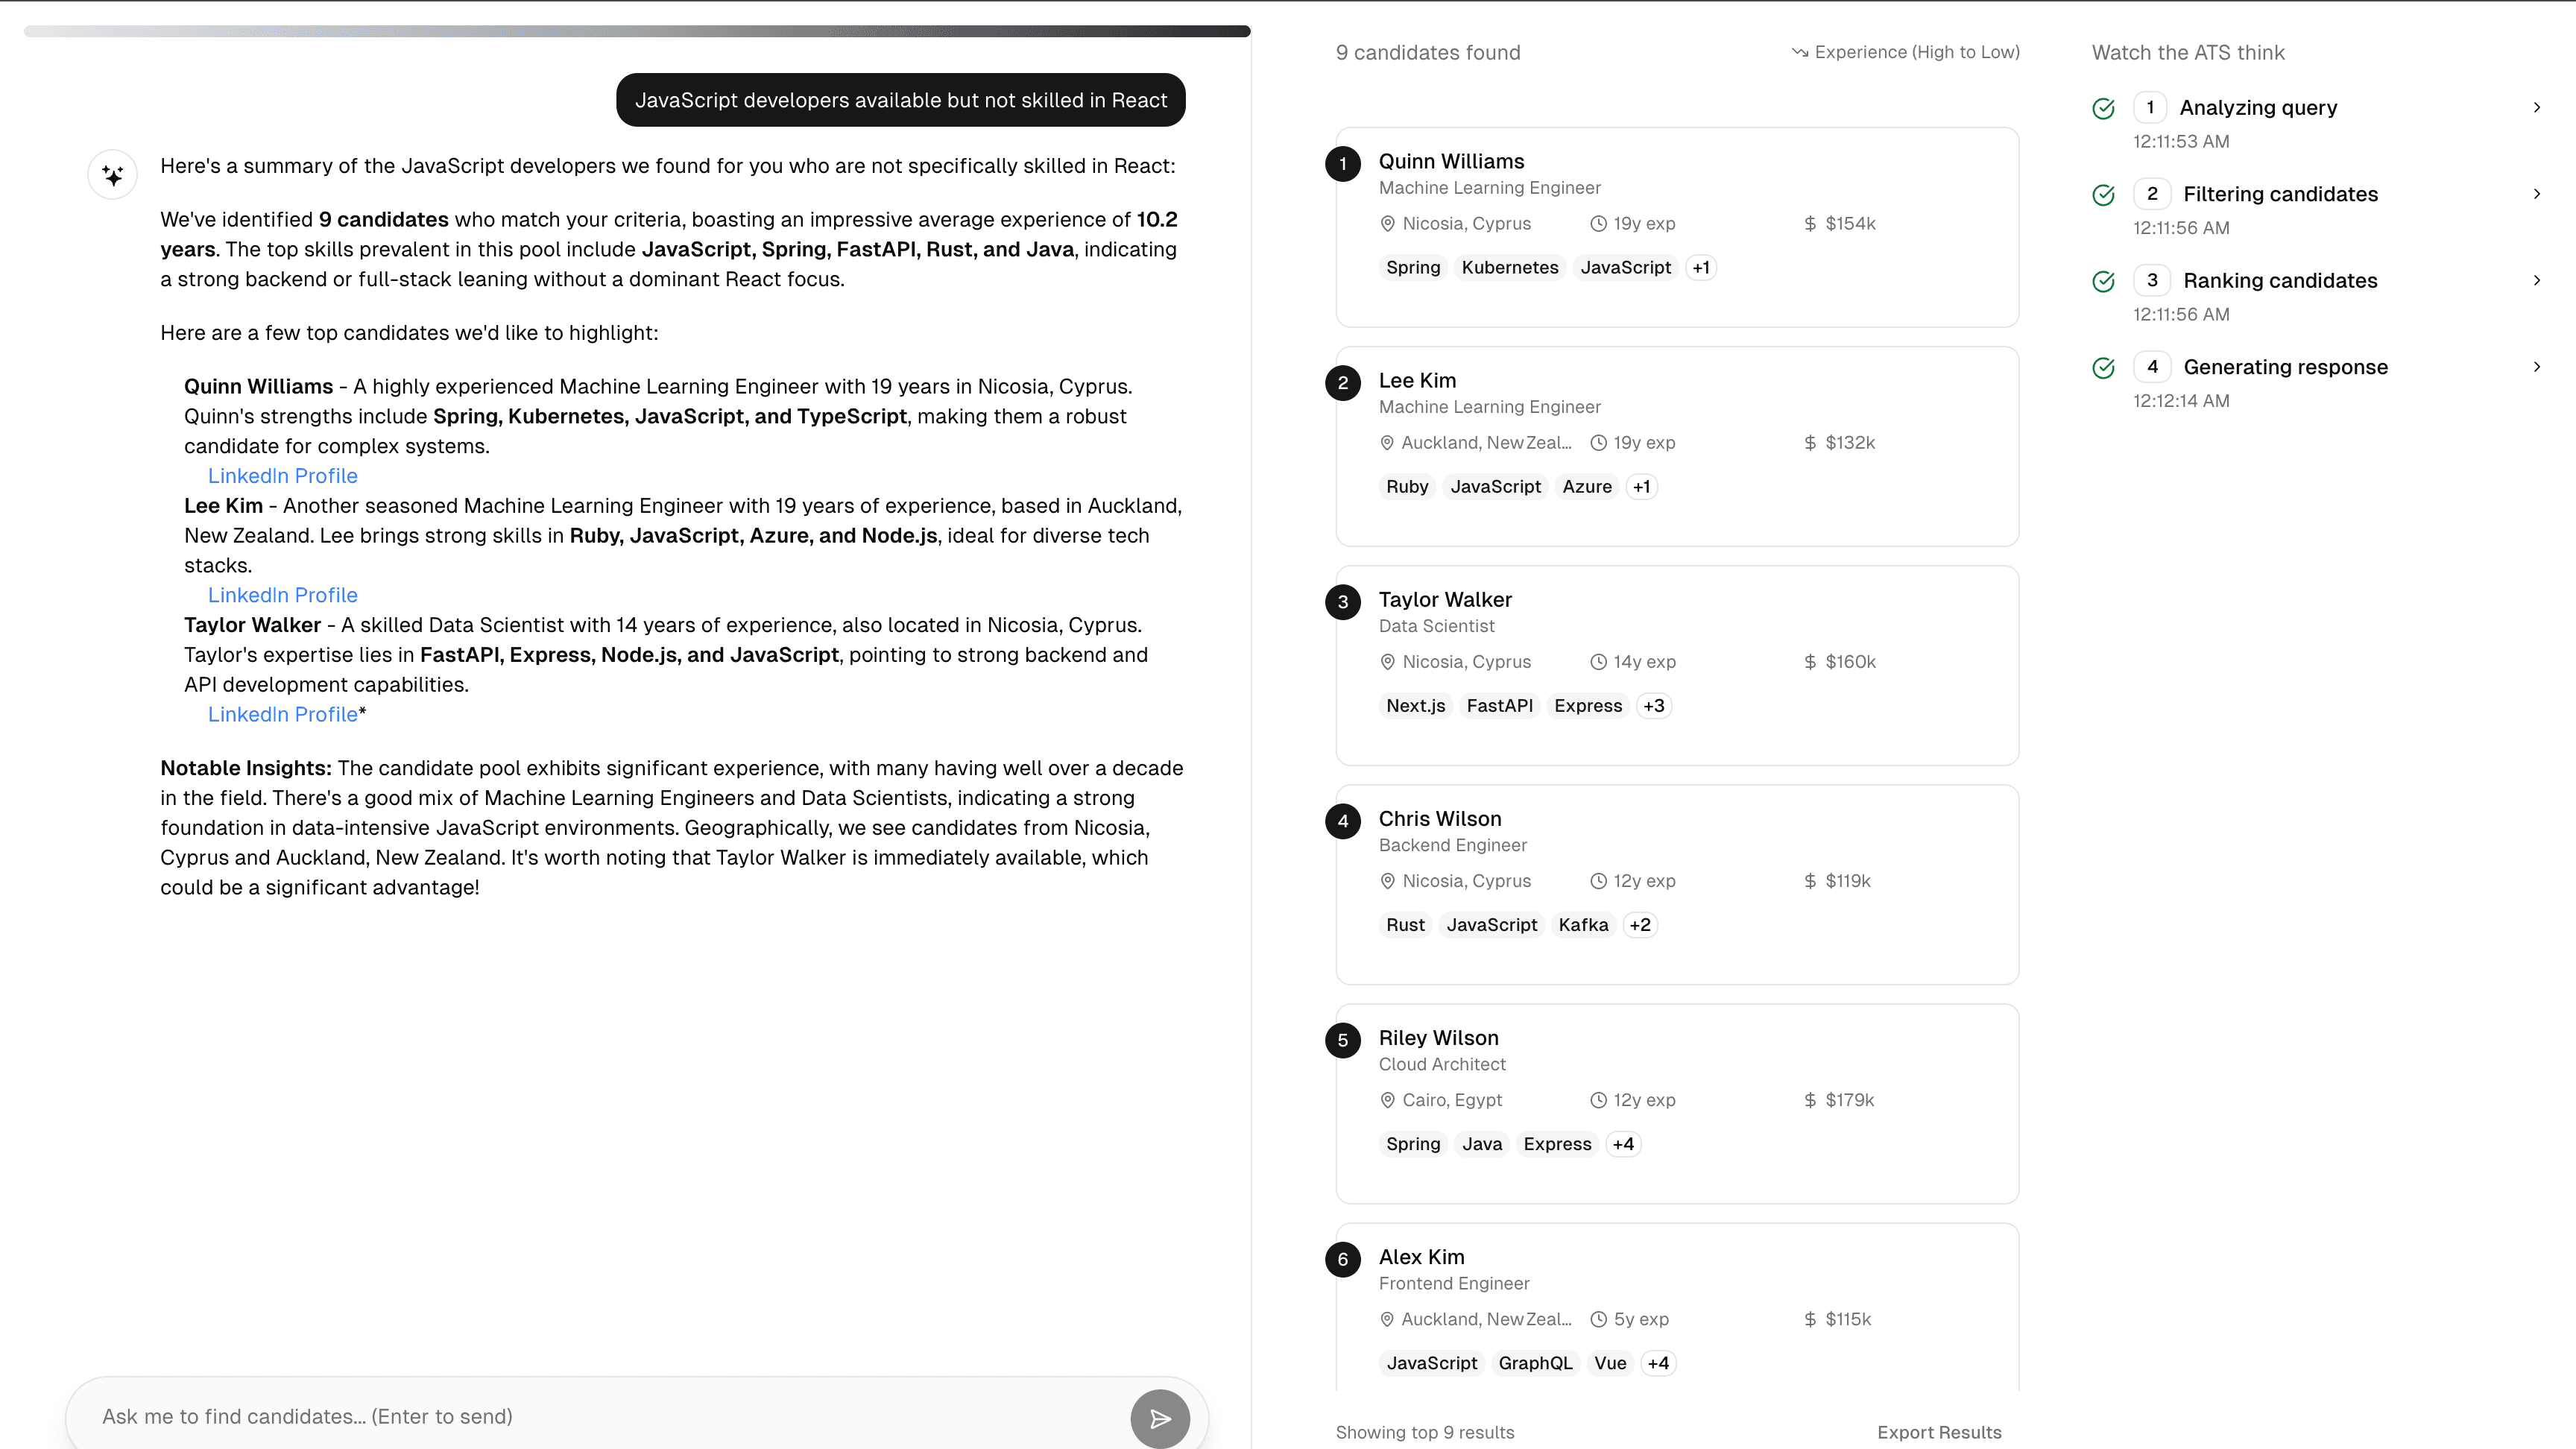Click the green checkmark beside Generating response

point(2103,367)
